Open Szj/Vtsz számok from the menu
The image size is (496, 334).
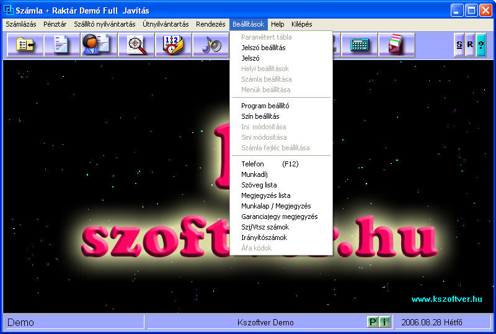pos(281,227)
